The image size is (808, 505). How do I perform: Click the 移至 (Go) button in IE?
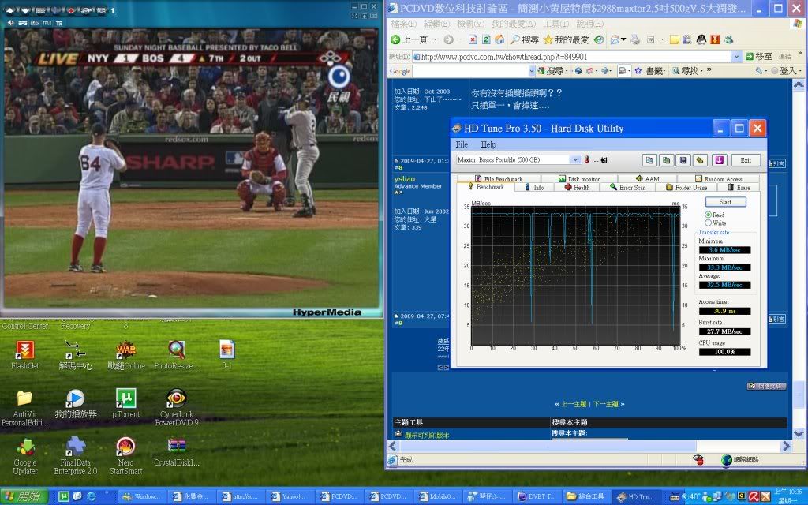tap(758, 57)
